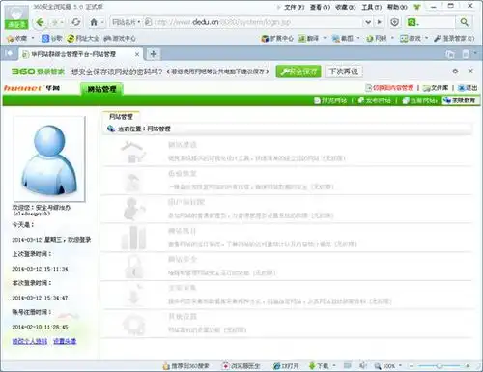This screenshot has width=483, height=372.
Task: Open the 扩展中心 extension center
Action: click(277, 39)
